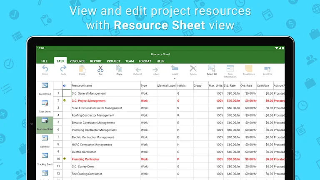Click the Max. Units column header
This screenshot has height=180, width=320.
tap(216, 85)
